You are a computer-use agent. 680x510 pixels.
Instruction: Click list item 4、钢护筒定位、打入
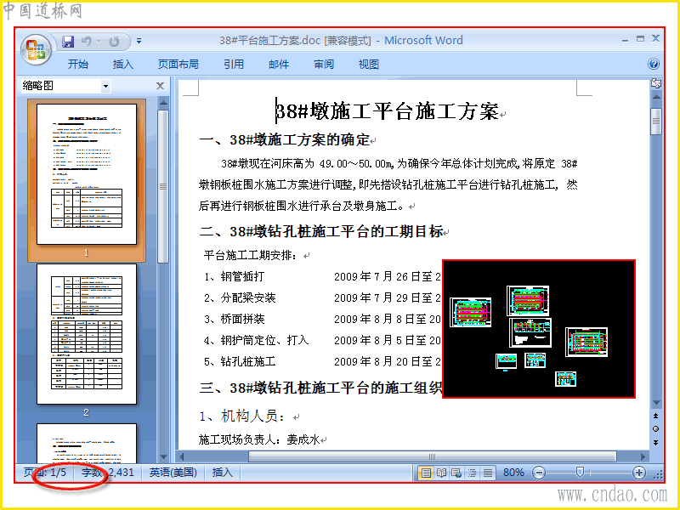click(x=257, y=341)
